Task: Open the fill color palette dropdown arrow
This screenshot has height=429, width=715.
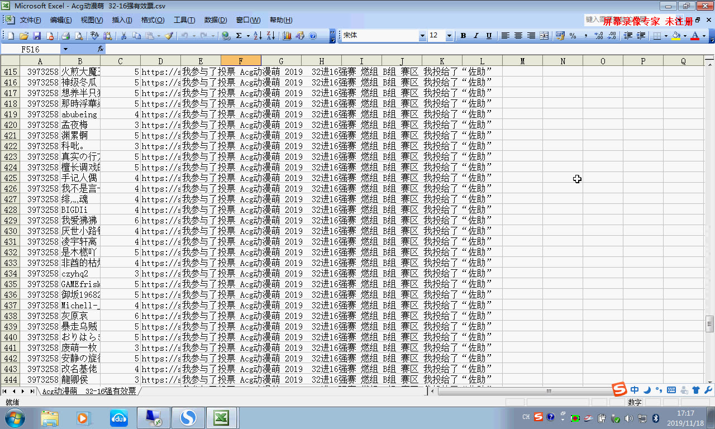Action: pyautogui.click(x=684, y=36)
